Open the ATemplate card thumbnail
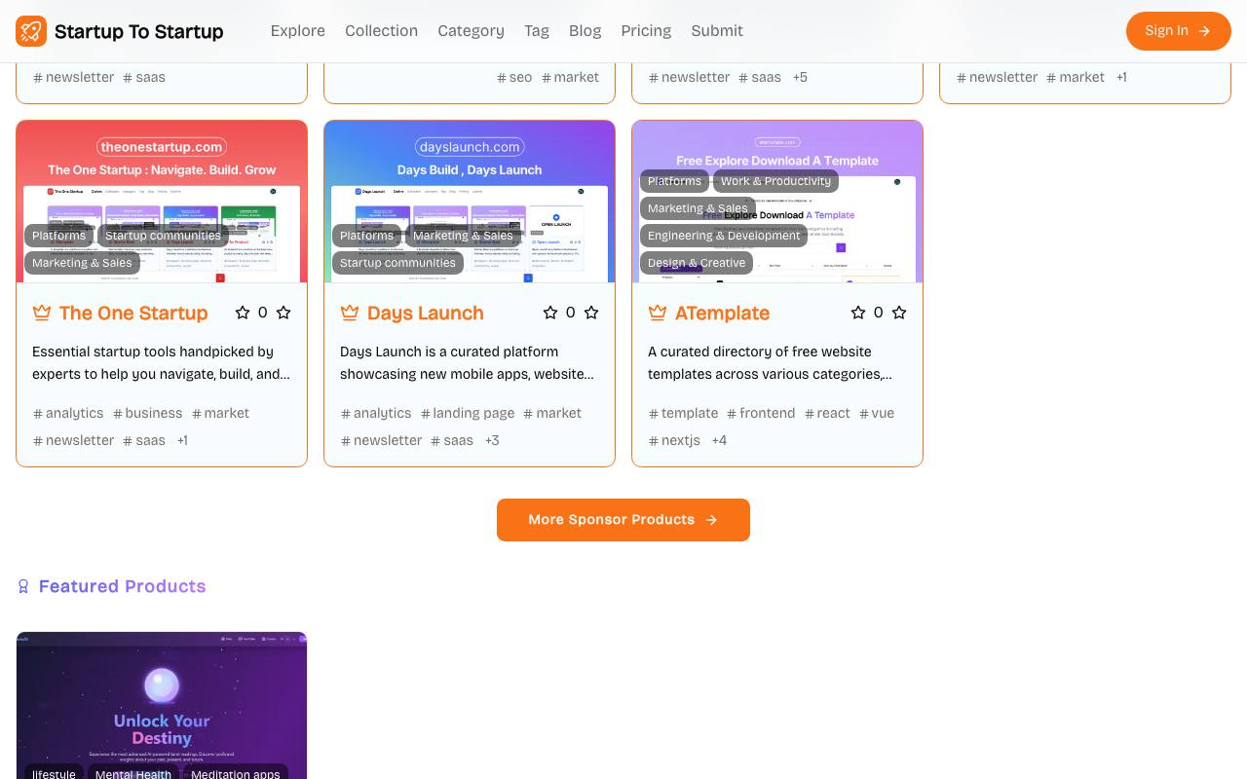 777,202
